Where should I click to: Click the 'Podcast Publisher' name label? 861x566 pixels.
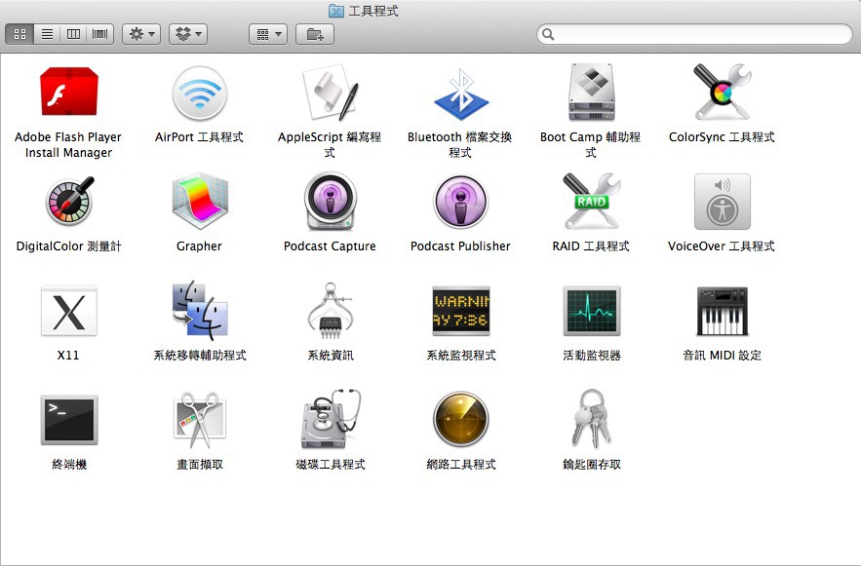tap(460, 245)
